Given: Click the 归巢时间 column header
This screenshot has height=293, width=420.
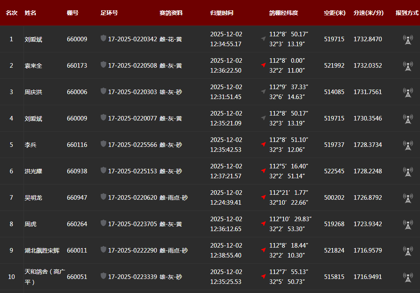Looking at the screenshot, I should pyautogui.click(x=221, y=13).
